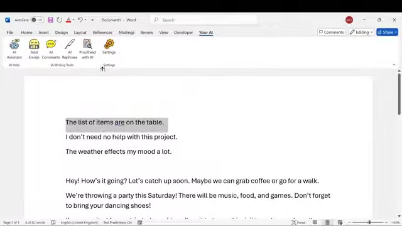
Task: Click the Save icon in title bar
Action: [x=50, y=19]
